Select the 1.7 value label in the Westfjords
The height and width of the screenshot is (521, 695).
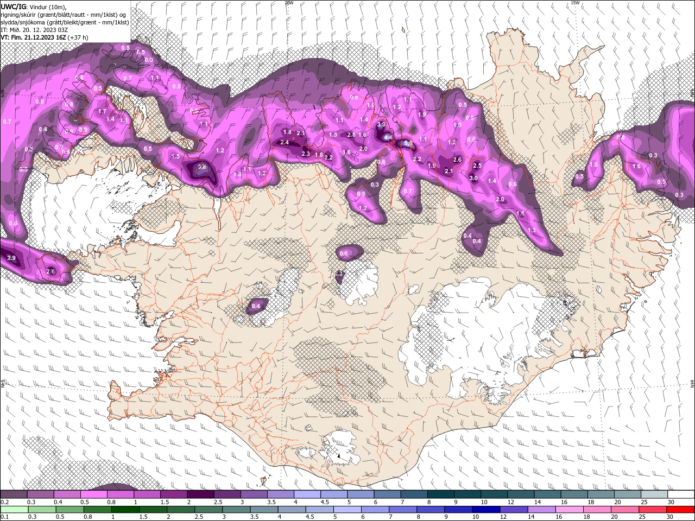[102, 112]
